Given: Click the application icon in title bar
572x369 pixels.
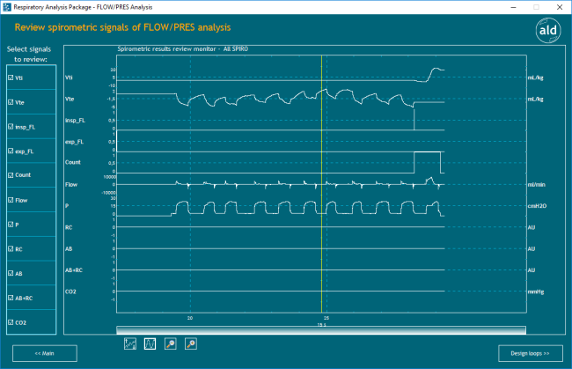Looking at the screenshot, I should (x=8, y=6).
